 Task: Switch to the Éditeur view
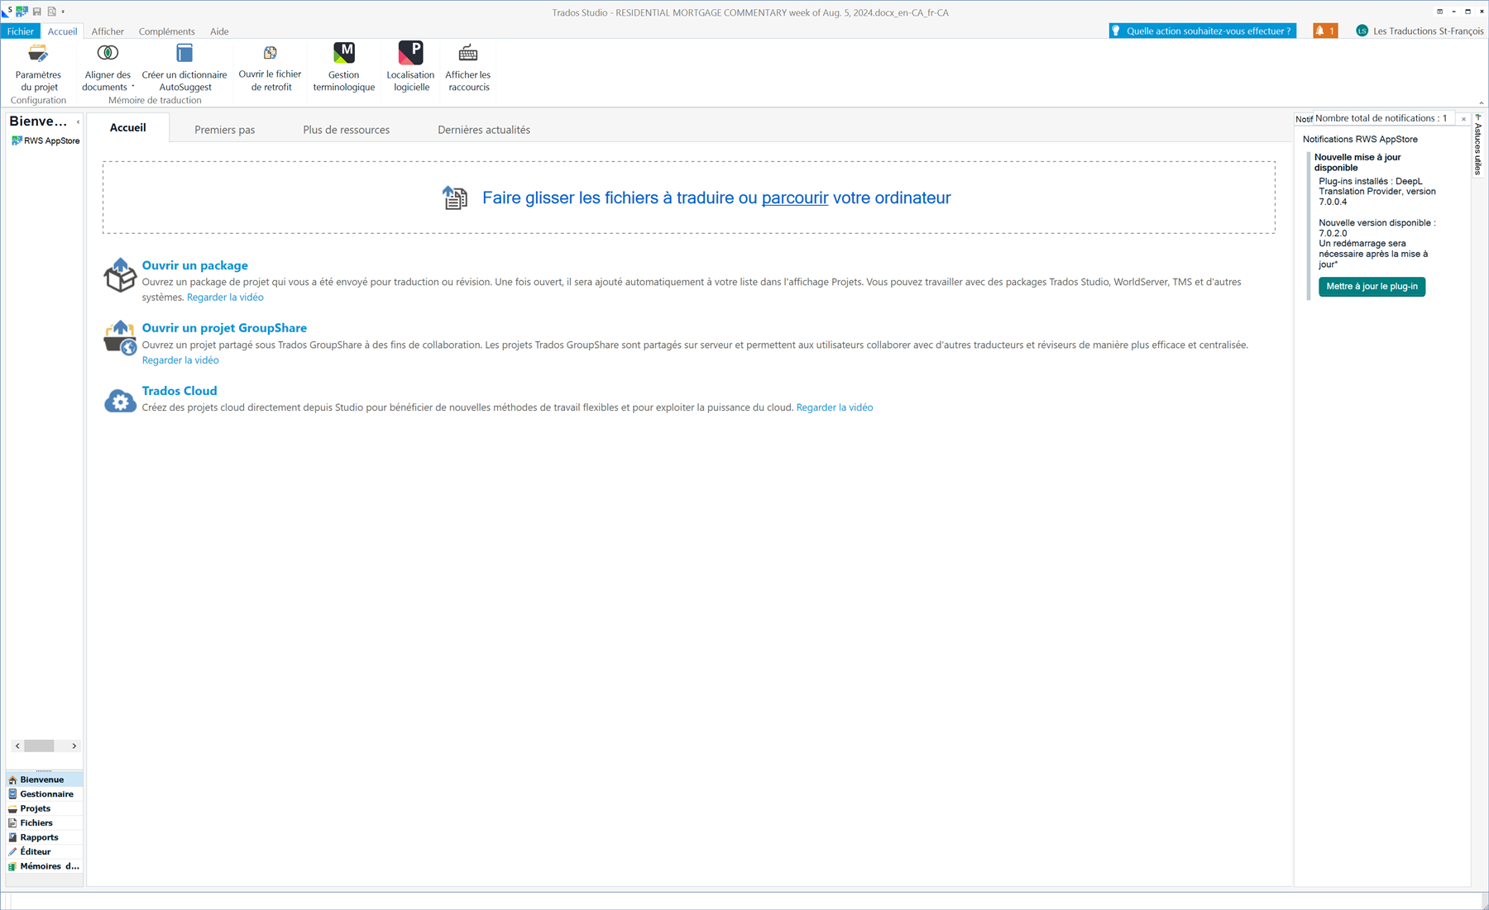click(x=35, y=851)
